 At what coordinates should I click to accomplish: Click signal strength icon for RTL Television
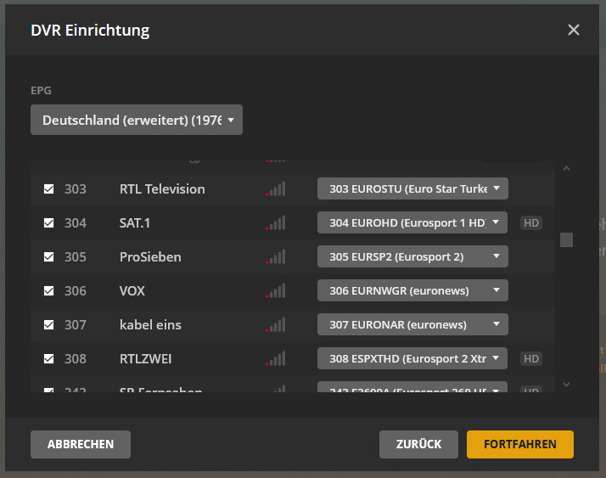tap(276, 188)
